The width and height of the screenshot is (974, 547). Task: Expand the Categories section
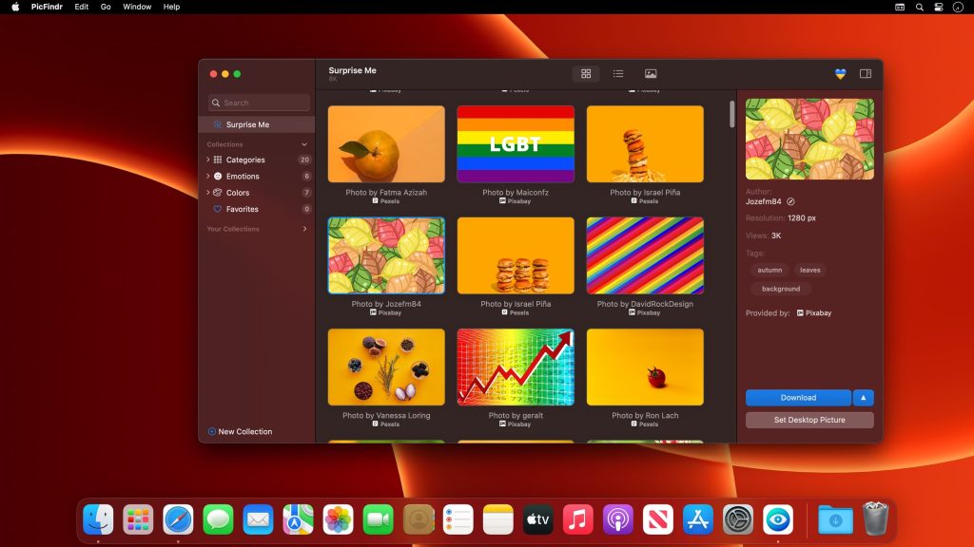click(x=206, y=160)
